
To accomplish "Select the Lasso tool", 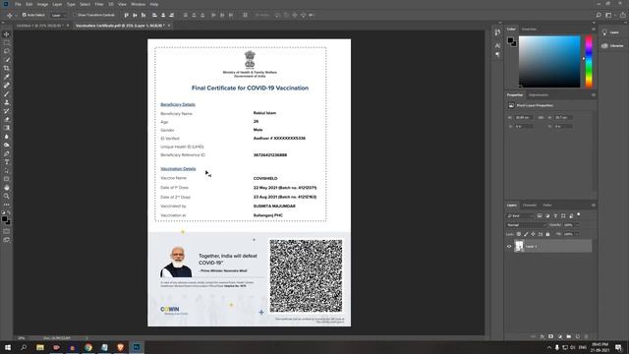I will click(7, 51).
